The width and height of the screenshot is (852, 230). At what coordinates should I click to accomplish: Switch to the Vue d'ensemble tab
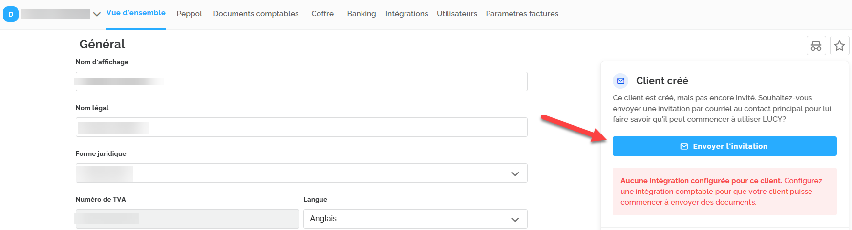pyautogui.click(x=136, y=13)
